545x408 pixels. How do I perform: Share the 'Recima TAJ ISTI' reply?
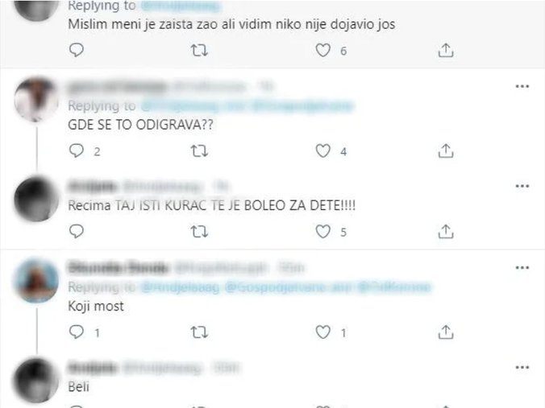(446, 232)
